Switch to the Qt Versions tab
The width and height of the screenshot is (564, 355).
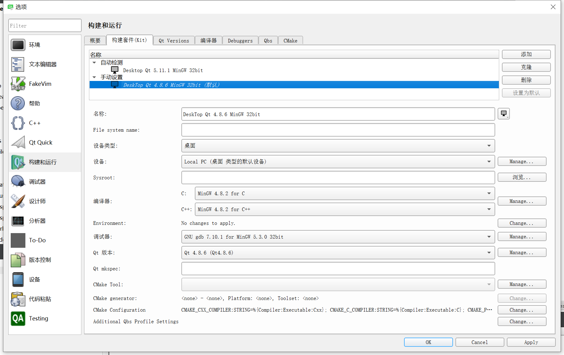coord(174,41)
